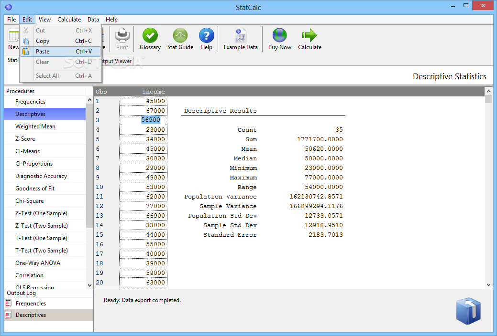Click observation number 20 row label
The image size is (497, 336).
click(x=99, y=282)
